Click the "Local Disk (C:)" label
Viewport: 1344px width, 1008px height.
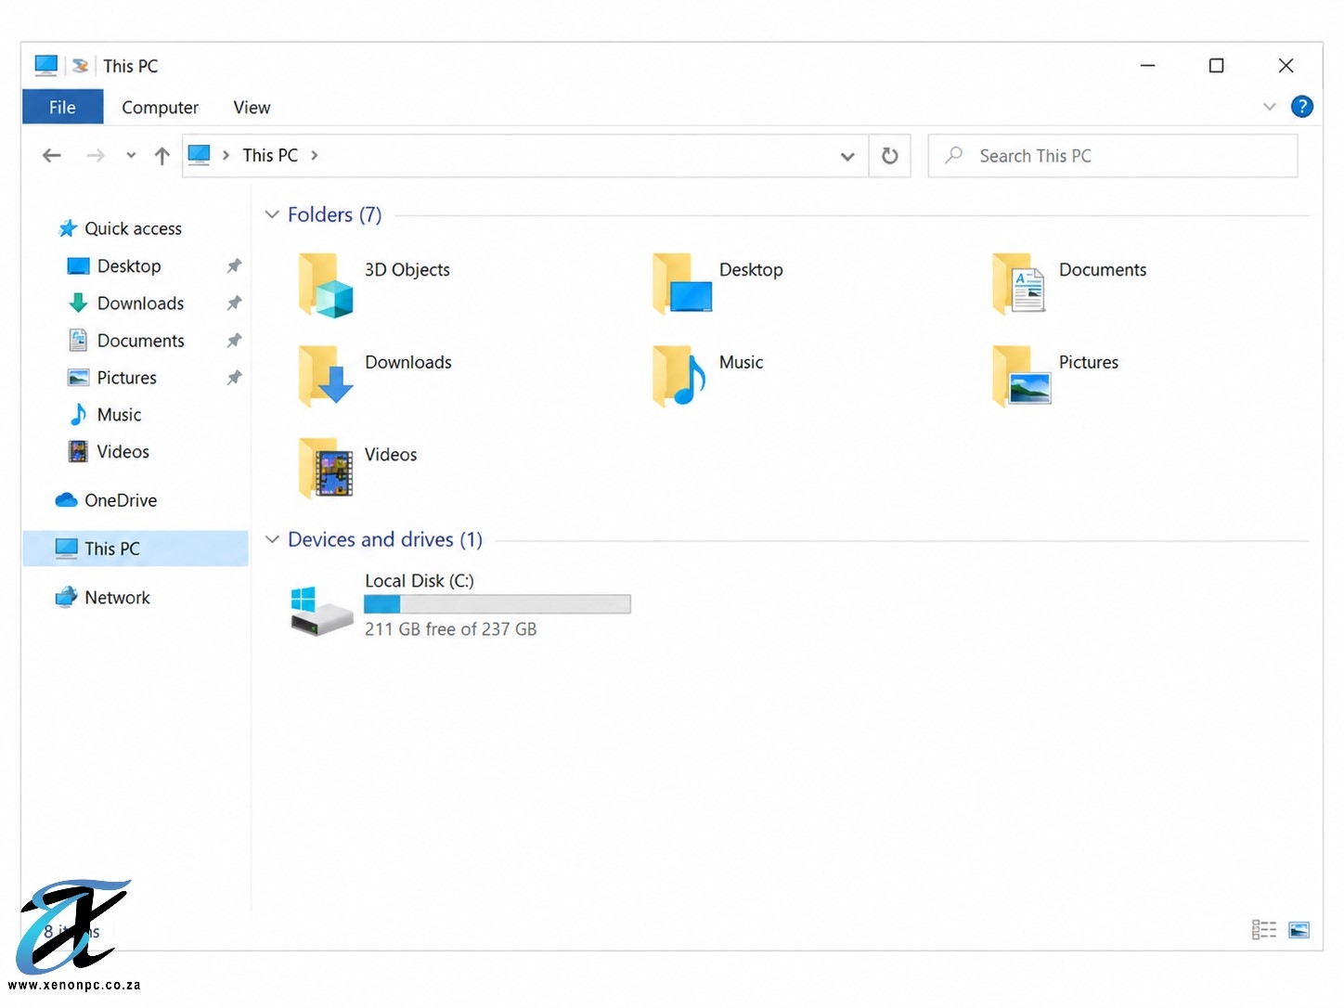(x=420, y=581)
